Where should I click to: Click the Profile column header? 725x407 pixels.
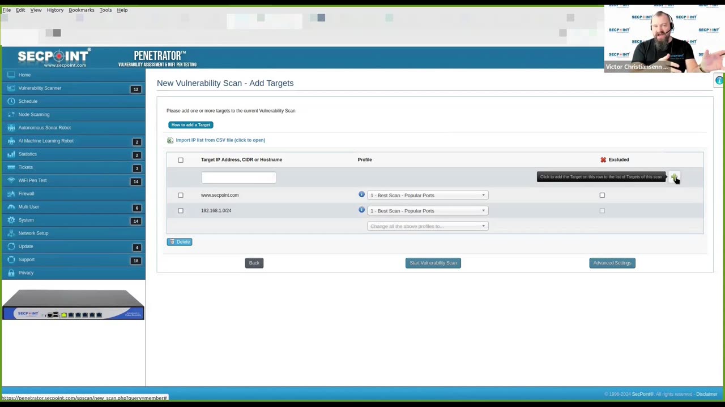pos(365,160)
